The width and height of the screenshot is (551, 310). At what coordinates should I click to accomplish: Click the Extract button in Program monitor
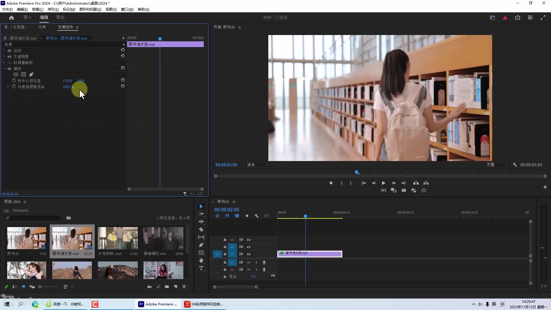[426, 183]
